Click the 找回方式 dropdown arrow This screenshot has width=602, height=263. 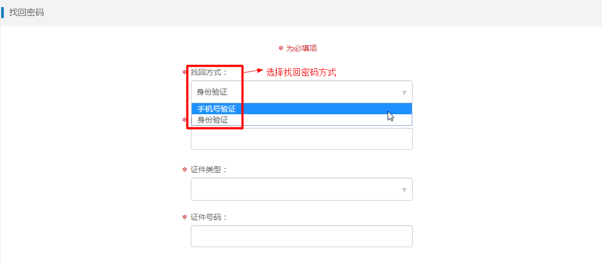(404, 92)
